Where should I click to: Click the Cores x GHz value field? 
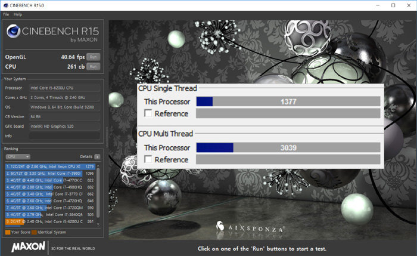(x=64, y=97)
